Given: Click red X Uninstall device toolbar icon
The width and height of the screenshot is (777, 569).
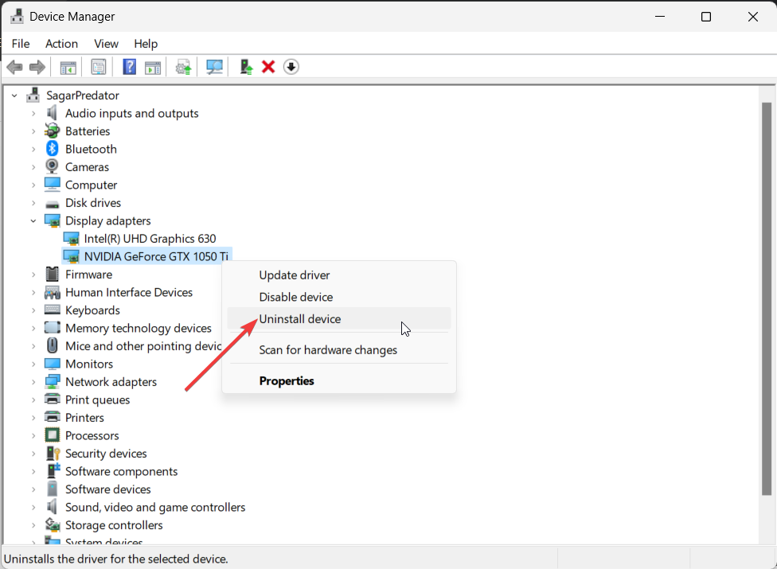Looking at the screenshot, I should pos(268,67).
